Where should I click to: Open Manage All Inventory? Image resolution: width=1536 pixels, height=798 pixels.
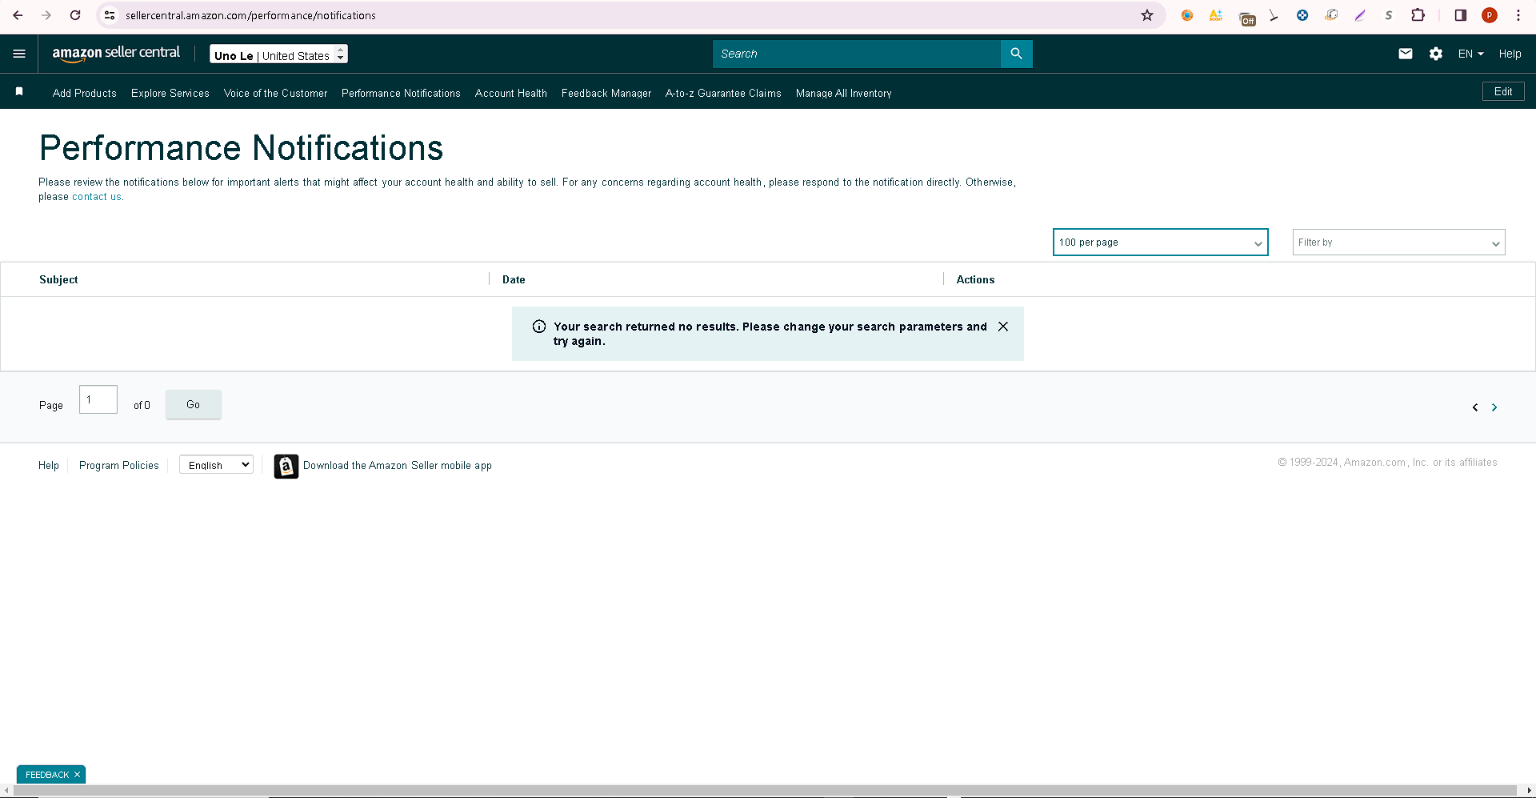tap(843, 94)
